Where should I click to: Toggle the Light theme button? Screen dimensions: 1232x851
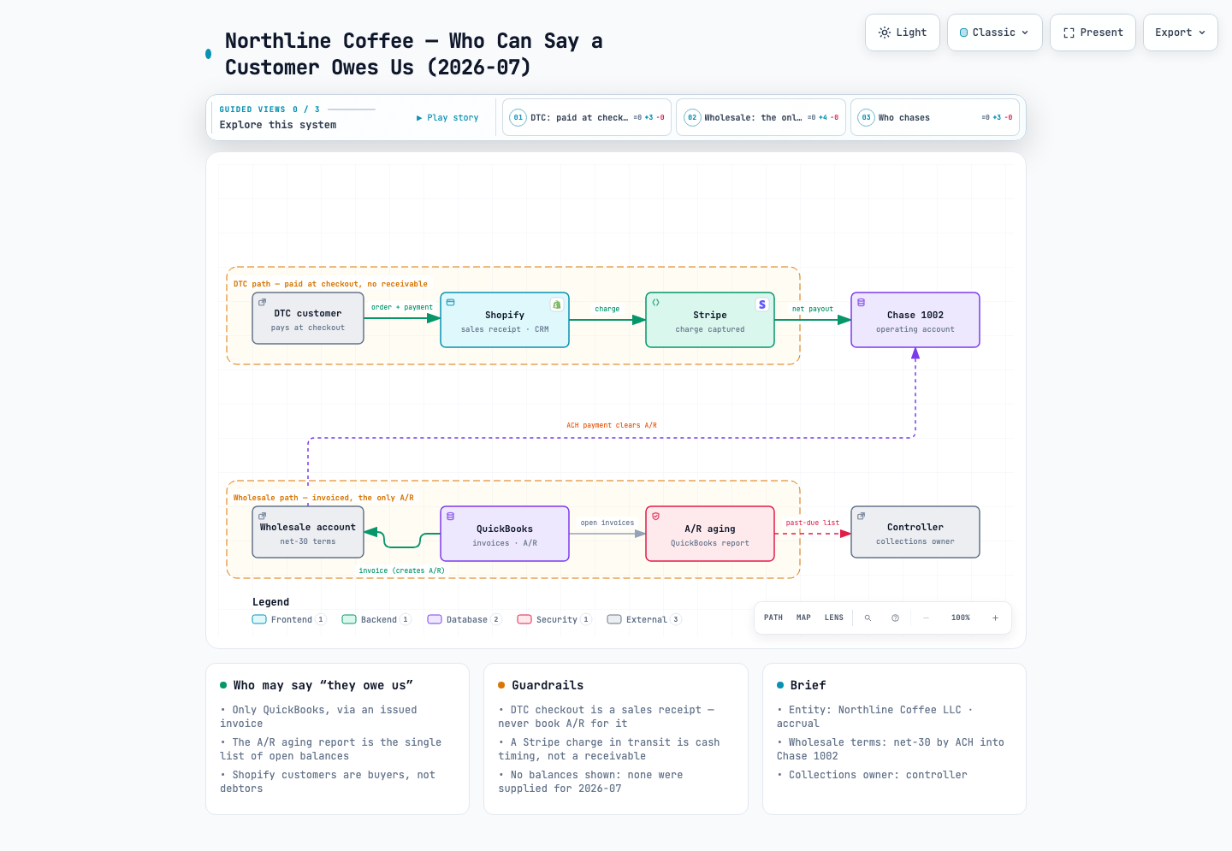[x=903, y=33]
